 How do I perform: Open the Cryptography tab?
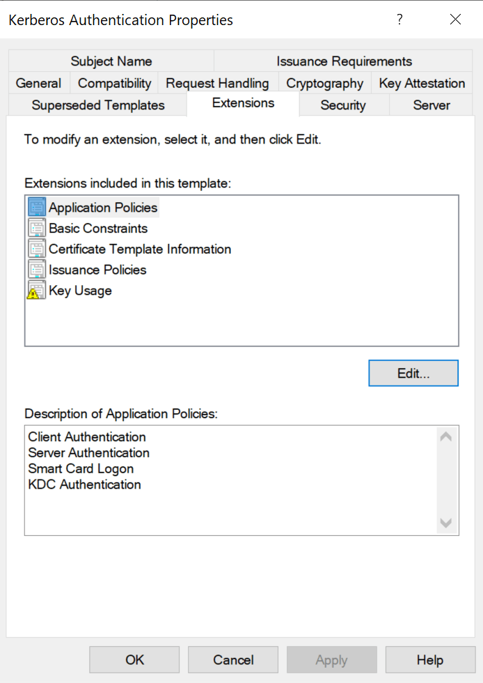pos(324,83)
